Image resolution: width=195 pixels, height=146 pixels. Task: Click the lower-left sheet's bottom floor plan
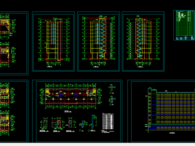coord(7,123)
